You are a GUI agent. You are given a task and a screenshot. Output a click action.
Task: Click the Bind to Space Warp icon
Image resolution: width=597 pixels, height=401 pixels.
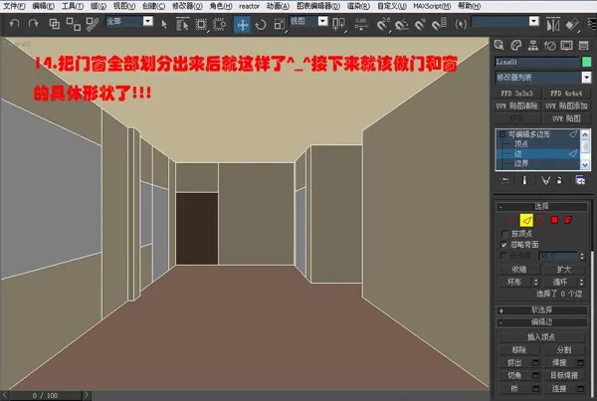click(93, 24)
